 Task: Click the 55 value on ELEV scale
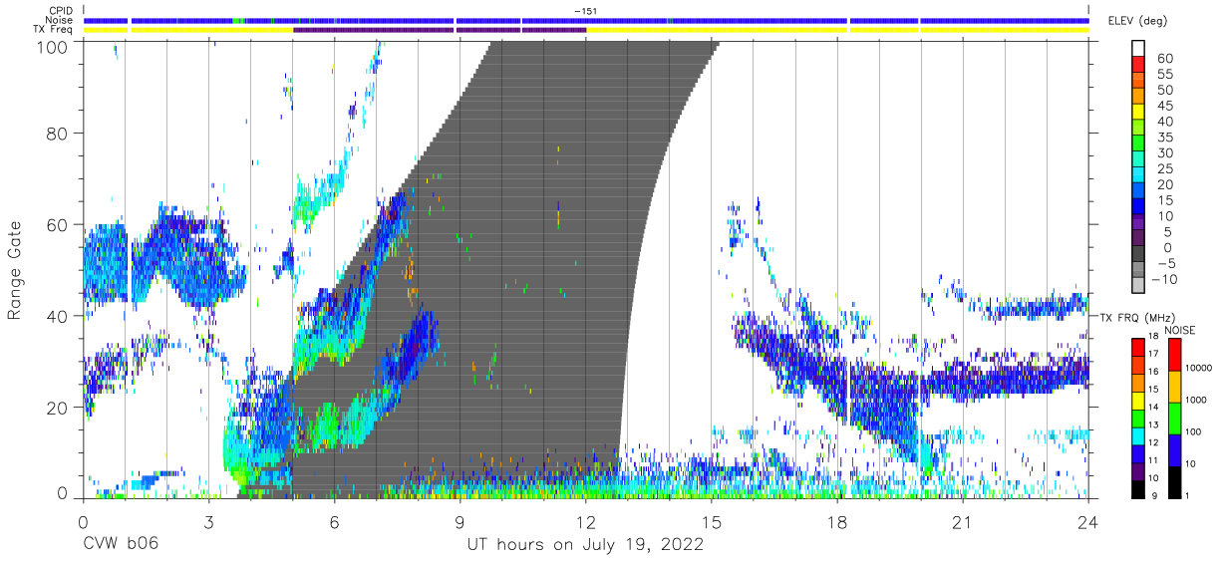tap(1163, 74)
